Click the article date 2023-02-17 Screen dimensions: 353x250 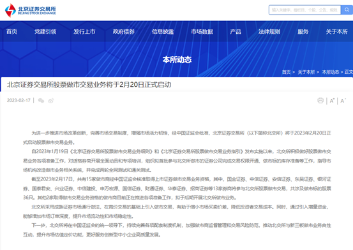coord(19,100)
